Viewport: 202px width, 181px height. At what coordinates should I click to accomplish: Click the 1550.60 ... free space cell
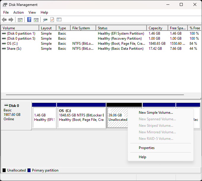pyautogui.click(x=177, y=44)
